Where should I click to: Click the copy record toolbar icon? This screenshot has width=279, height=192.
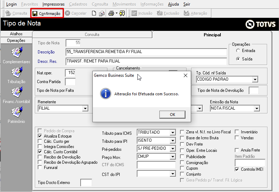(101, 13)
